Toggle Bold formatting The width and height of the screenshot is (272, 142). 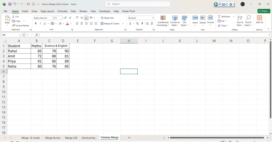pyautogui.click(x=36, y=23)
